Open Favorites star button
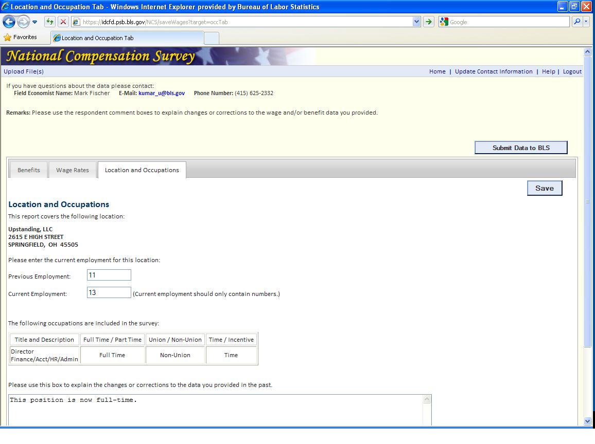The image size is (595, 444). point(21,38)
